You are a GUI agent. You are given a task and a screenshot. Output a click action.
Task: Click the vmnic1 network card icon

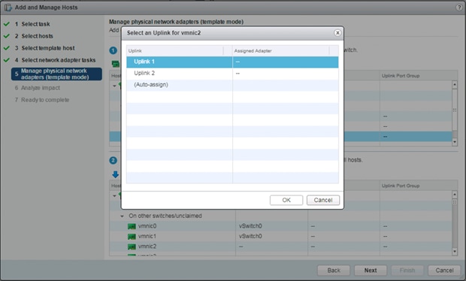132,237
